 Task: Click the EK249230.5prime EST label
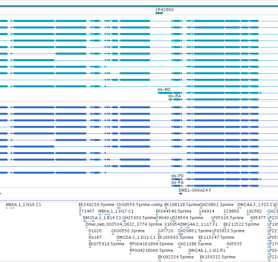point(96,205)
